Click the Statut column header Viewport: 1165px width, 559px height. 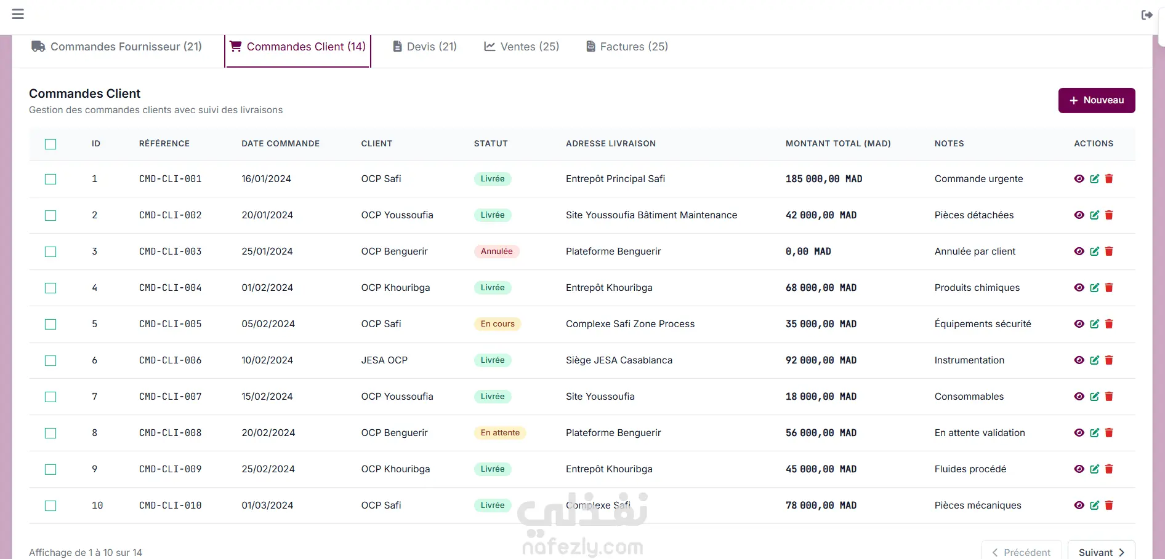click(x=491, y=144)
